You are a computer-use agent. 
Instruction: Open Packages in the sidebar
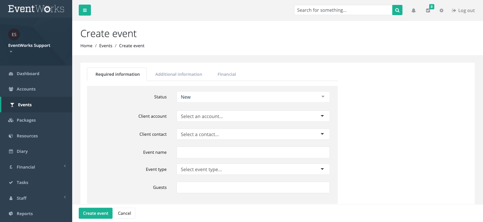(36, 120)
